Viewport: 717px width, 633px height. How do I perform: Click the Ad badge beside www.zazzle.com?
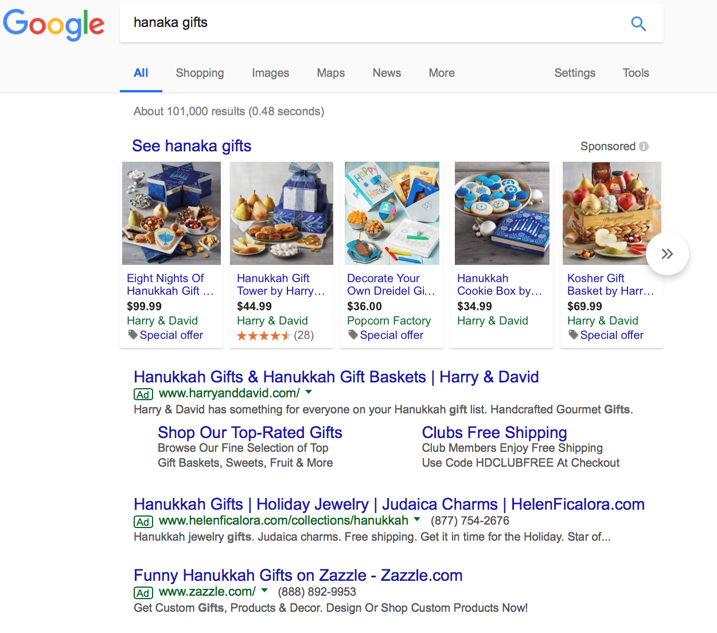coord(143,593)
